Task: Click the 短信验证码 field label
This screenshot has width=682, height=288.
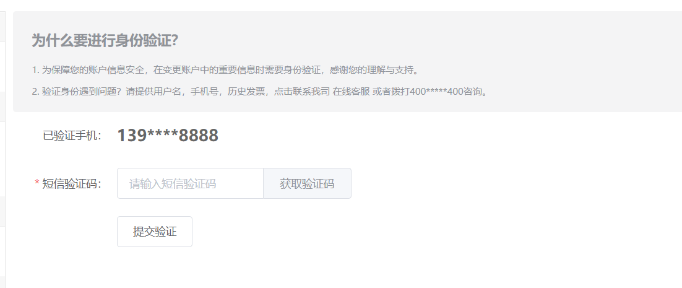Action: pos(72,184)
